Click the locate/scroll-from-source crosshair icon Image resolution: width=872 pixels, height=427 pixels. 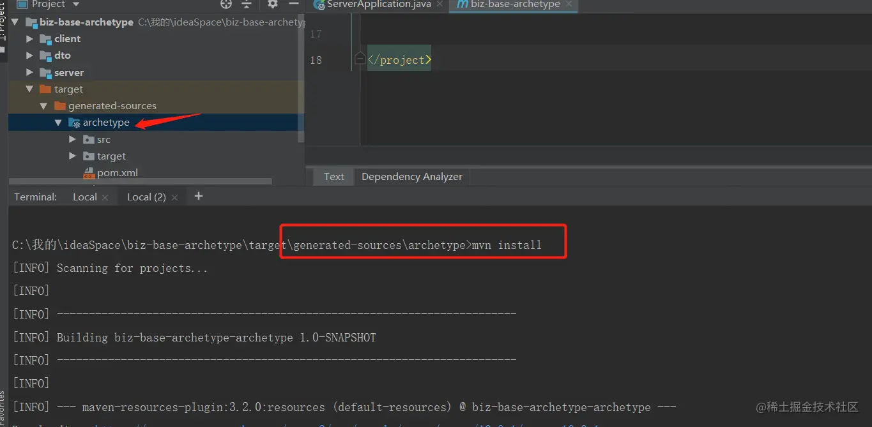point(226,4)
